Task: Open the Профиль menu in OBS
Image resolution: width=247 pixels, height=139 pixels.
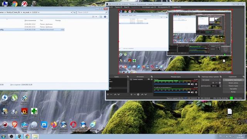Action: 135,7
